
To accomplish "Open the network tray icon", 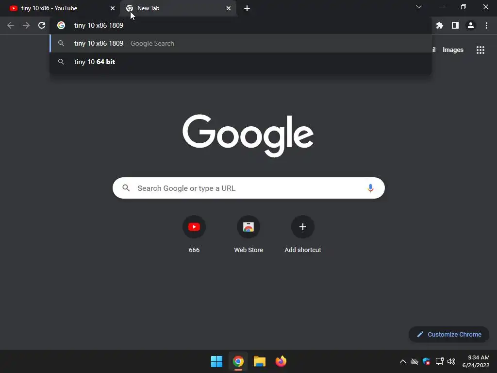I will pyautogui.click(x=439, y=361).
